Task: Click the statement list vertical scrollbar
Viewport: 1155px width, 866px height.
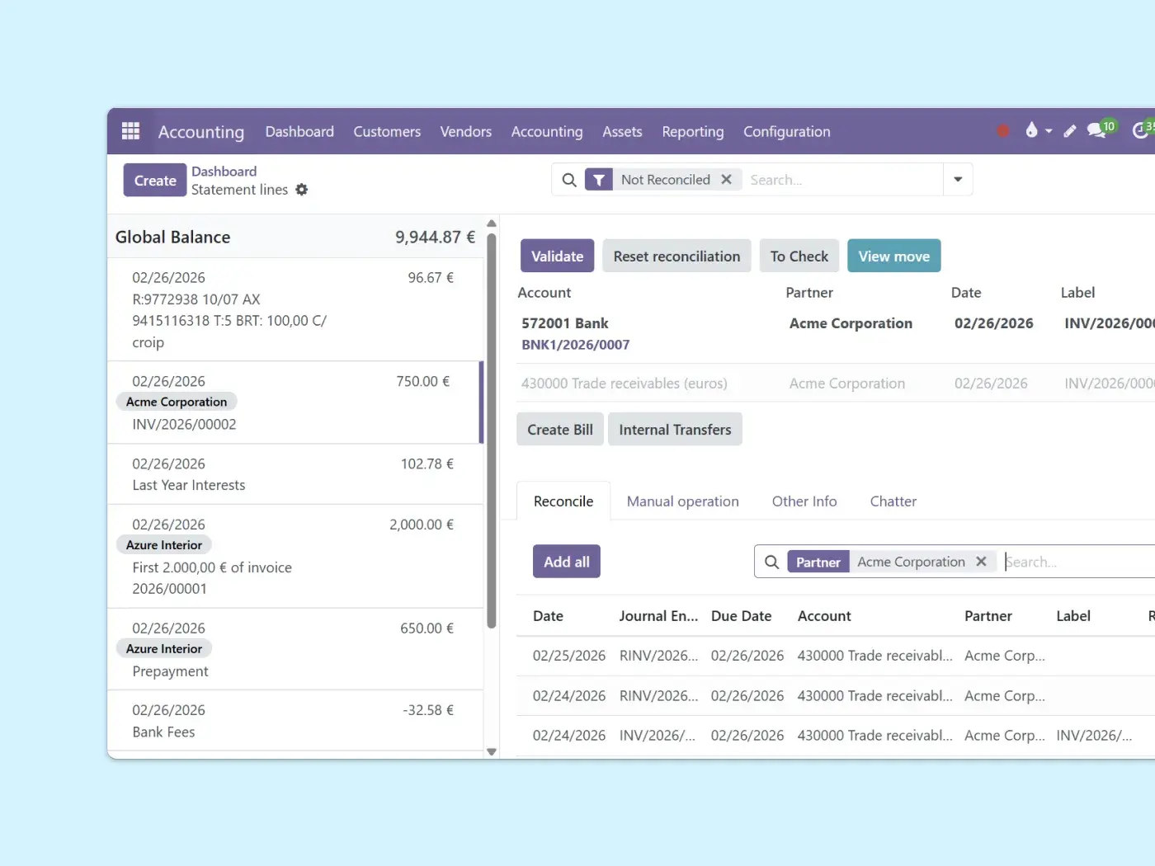Action: [x=492, y=429]
